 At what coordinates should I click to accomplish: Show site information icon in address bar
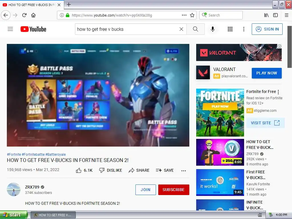(x=62, y=15)
